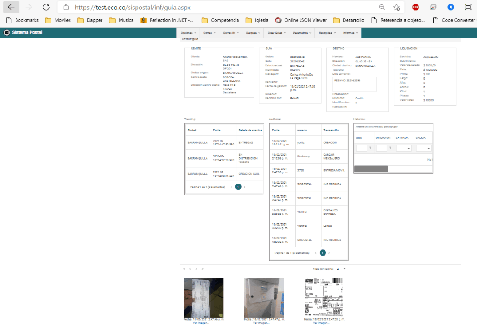Viewport: 477px width, 329px height.
Task: Open the ENTRADA filter dropdown
Action: [408, 149]
